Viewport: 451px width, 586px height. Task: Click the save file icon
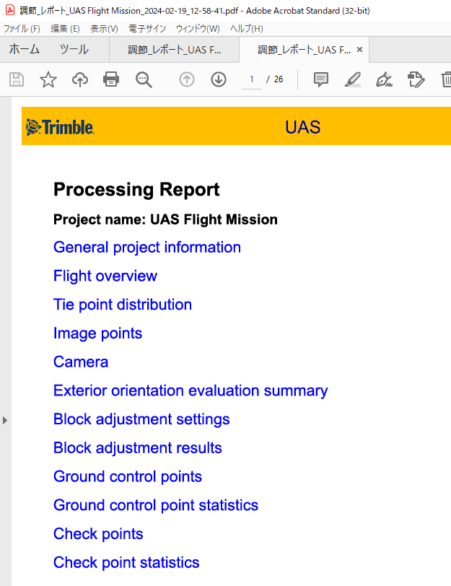(16, 79)
